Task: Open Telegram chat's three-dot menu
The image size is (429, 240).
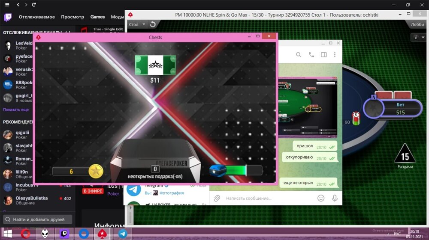Action: 335,55
